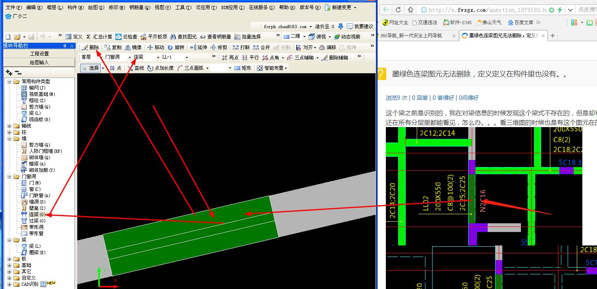This screenshot has width=597, height=289.
Task: Open the 楼层(L) menu
Action: click(x=55, y=8)
